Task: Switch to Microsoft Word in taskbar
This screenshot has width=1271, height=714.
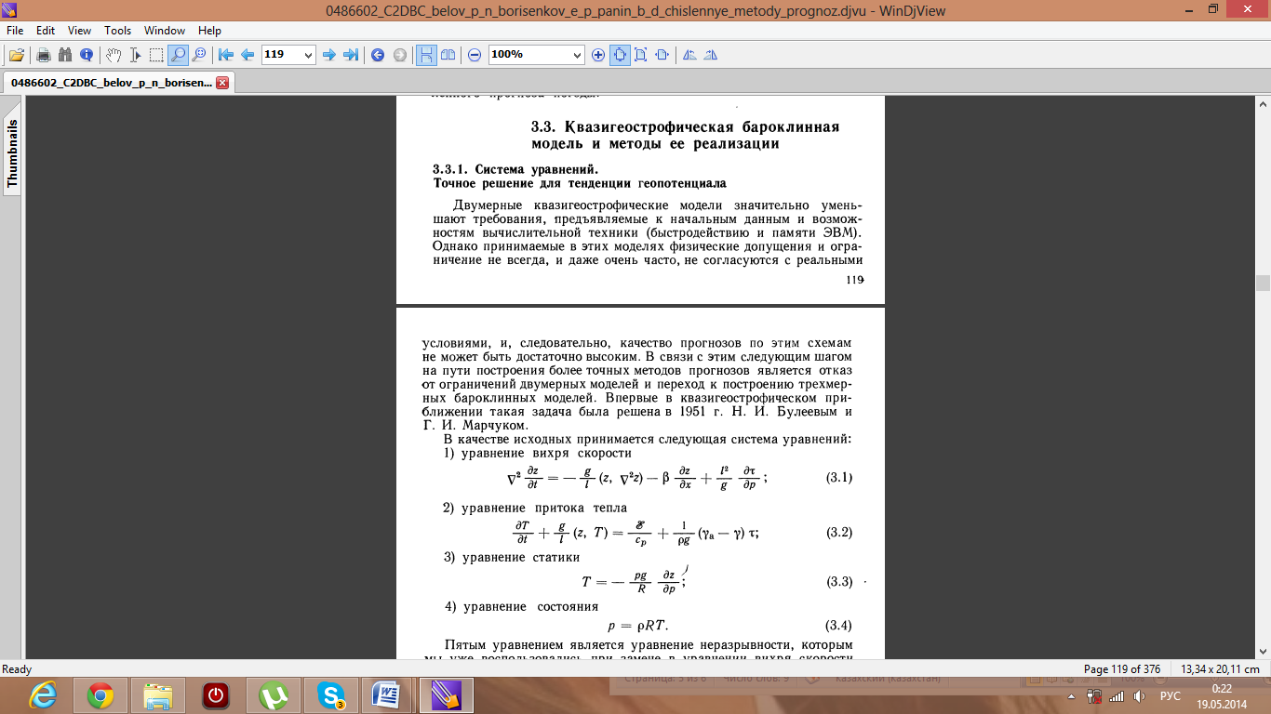Action: [x=388, y=695]
